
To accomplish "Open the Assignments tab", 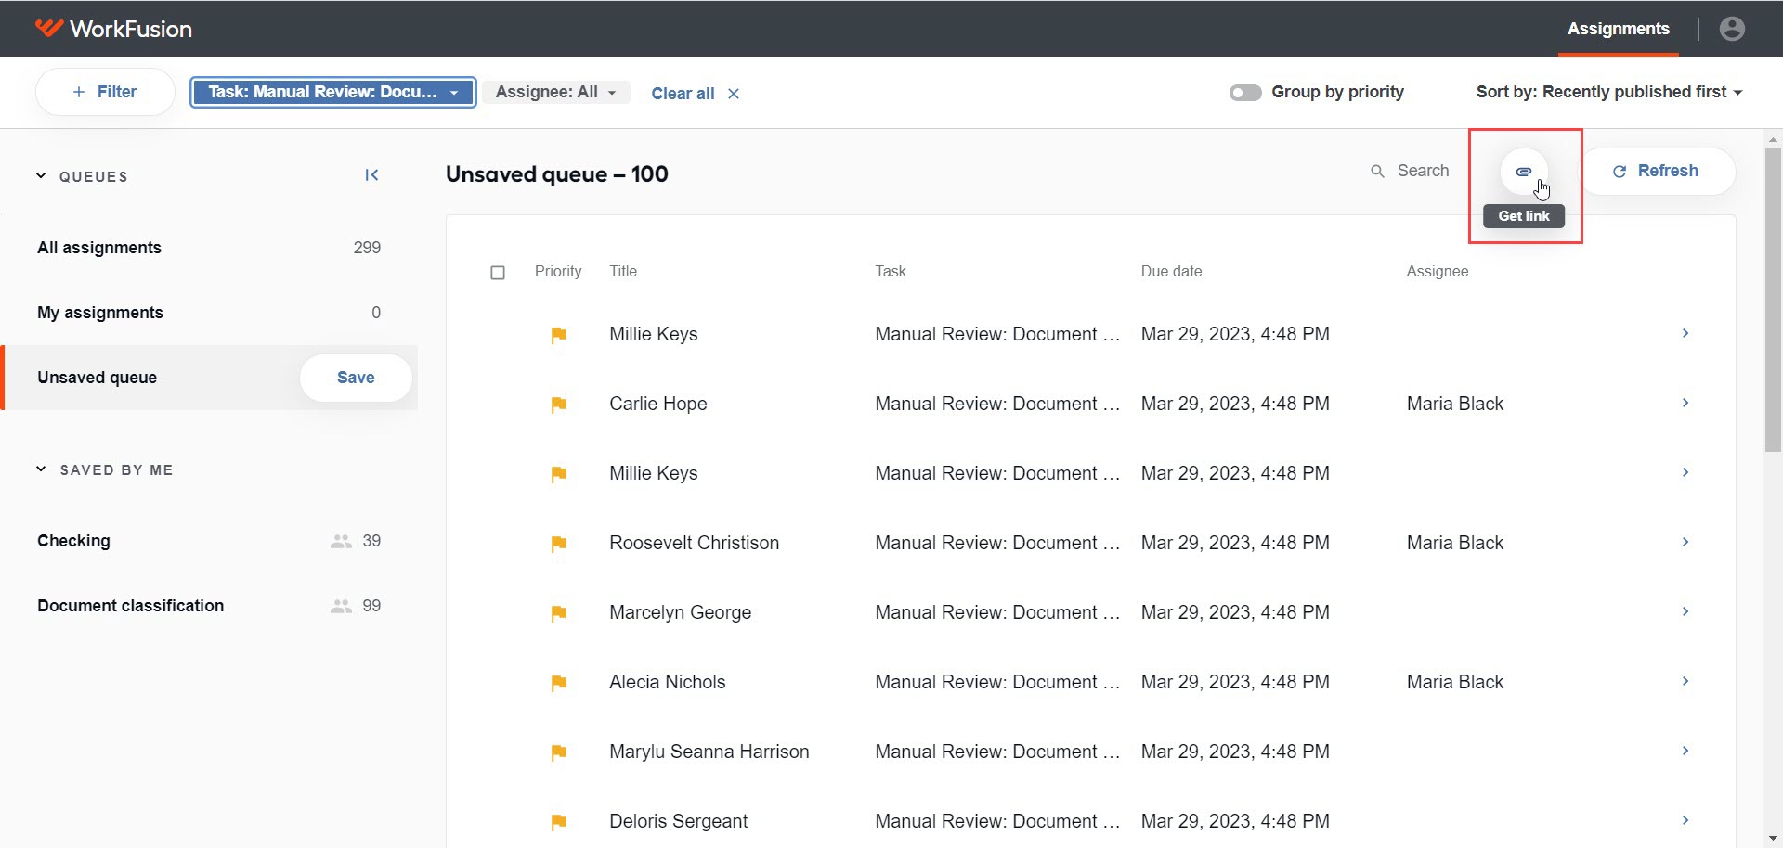I will click(x=1618, y=29).
